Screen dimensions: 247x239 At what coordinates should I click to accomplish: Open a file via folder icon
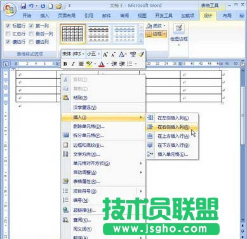point(59,6)
